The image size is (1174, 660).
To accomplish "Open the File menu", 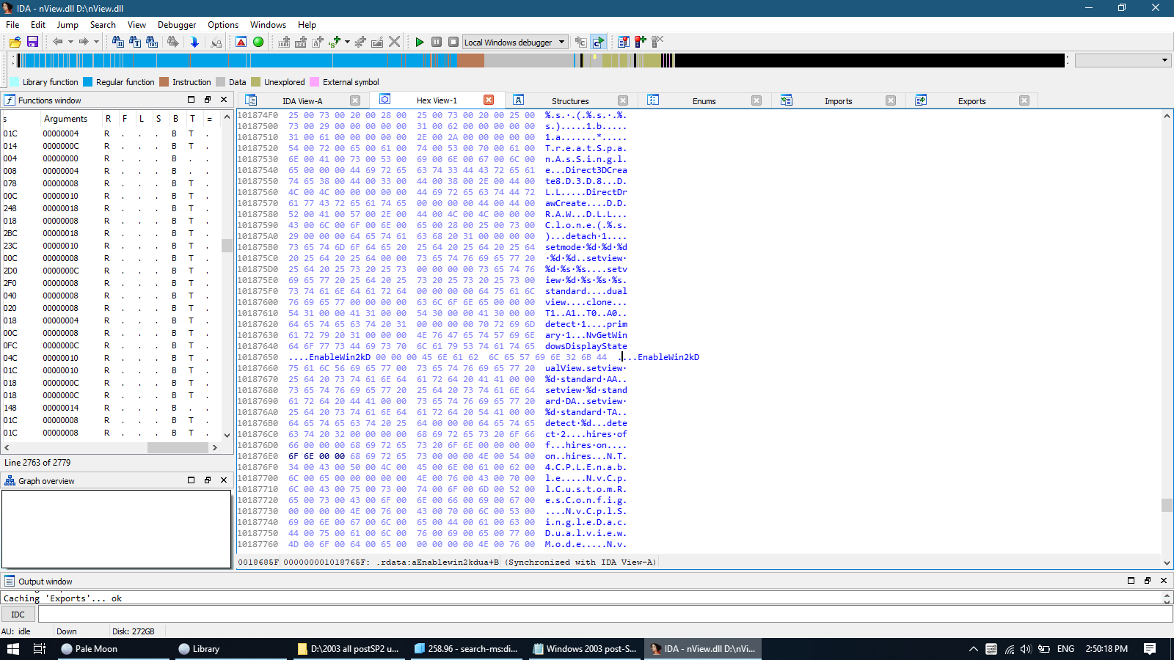I will pyautogui.click(x=12, y=25).
